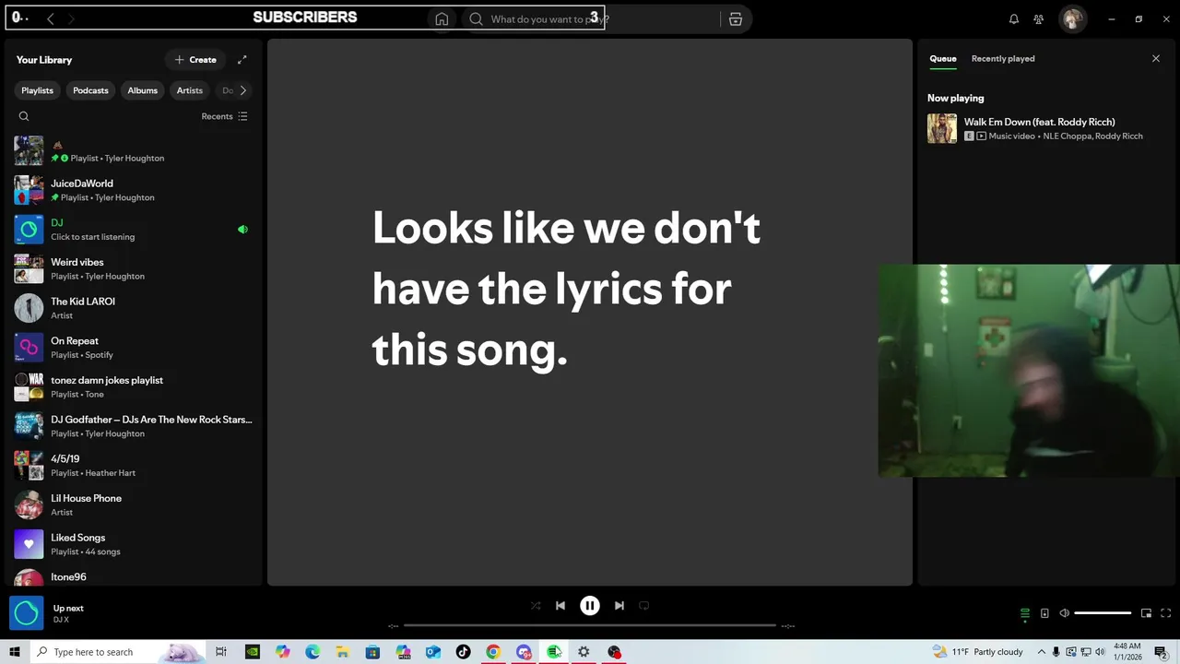
Task: Open Google Chrome from the taskbar
Action: [x=493, y=652]
